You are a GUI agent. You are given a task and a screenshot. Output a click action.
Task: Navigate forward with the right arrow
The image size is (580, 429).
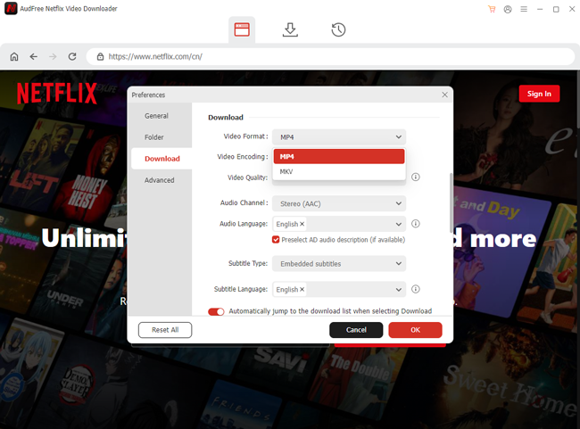pyautogui.click(x=53, y=56)
